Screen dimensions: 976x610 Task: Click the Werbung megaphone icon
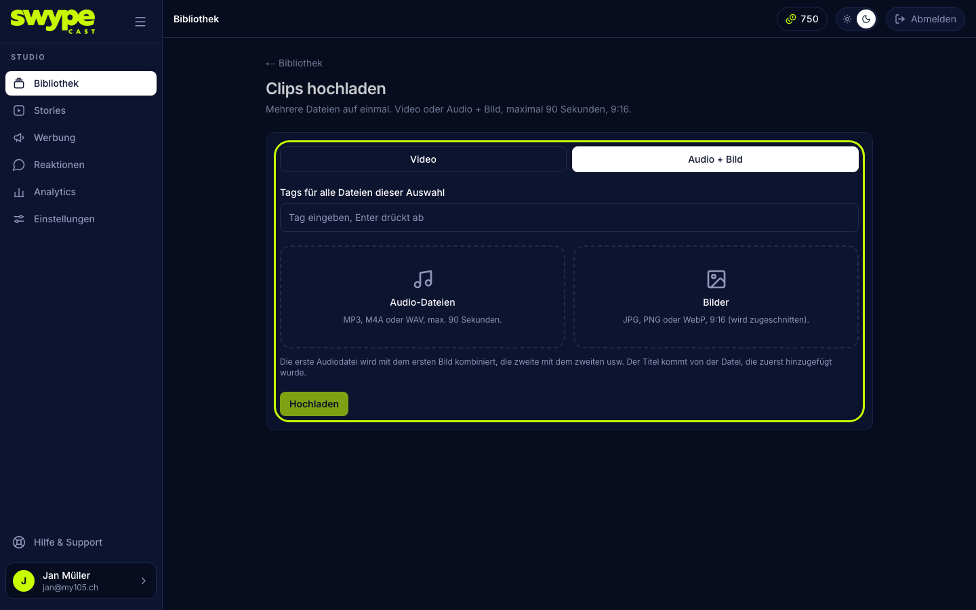coord(19,138)
